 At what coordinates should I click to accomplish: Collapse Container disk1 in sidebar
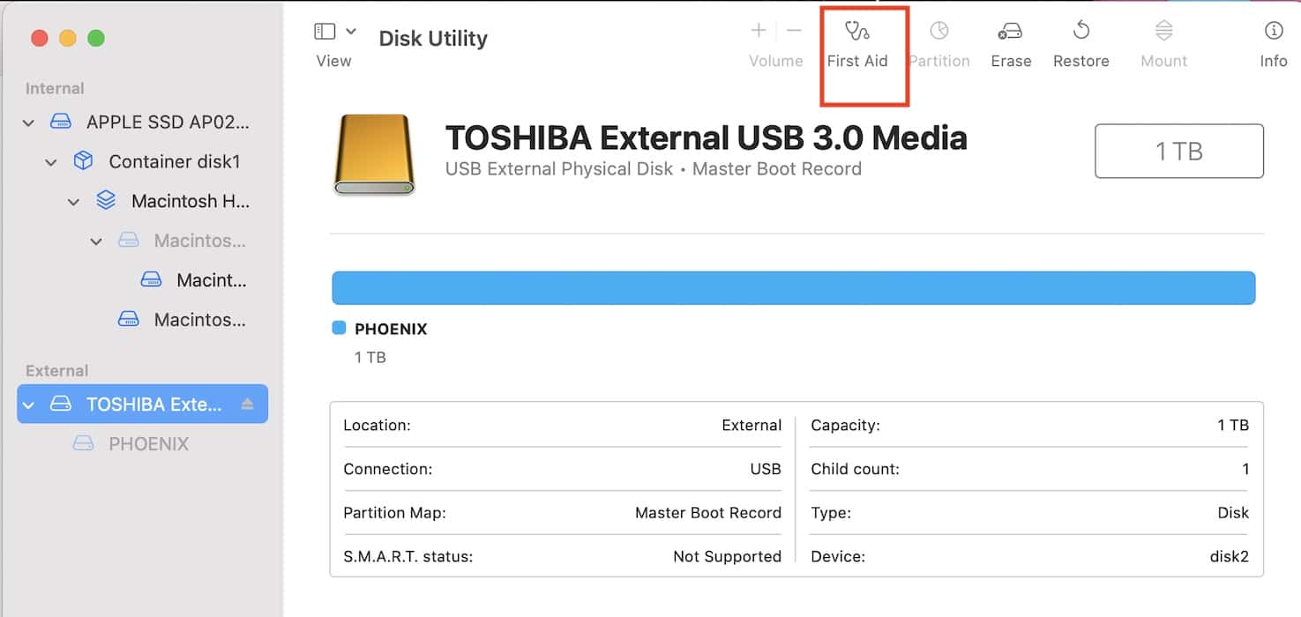point(51,162)
